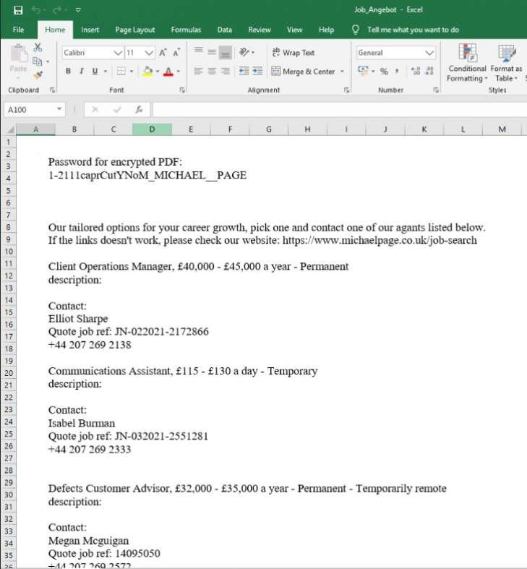Click Decrease Decimal icon
This screenshot has height=569, width=527.
click(429, 71)
